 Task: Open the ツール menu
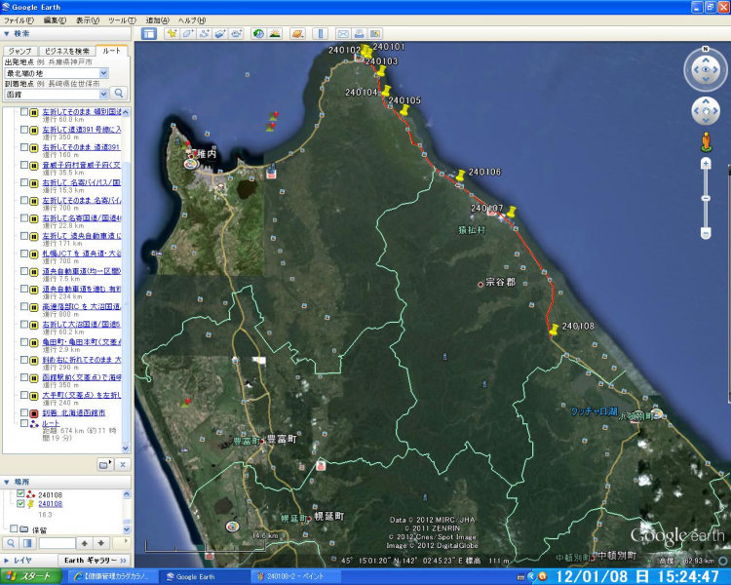click(x=122, y=19)
